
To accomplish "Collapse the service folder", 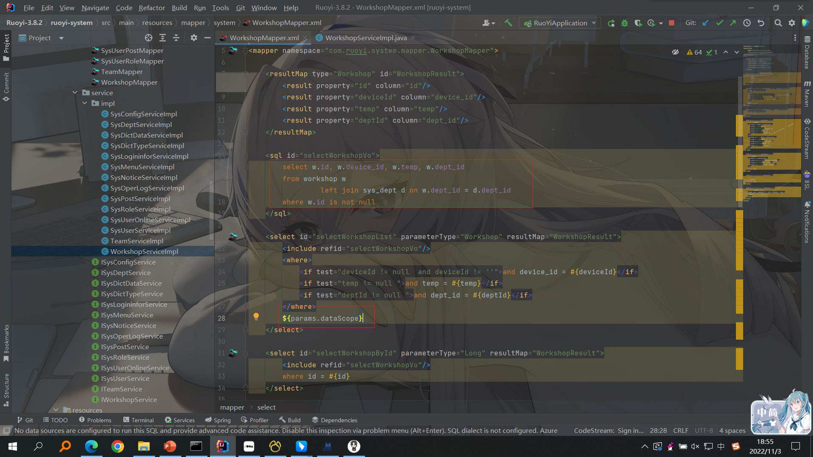I will click(75, 93).
